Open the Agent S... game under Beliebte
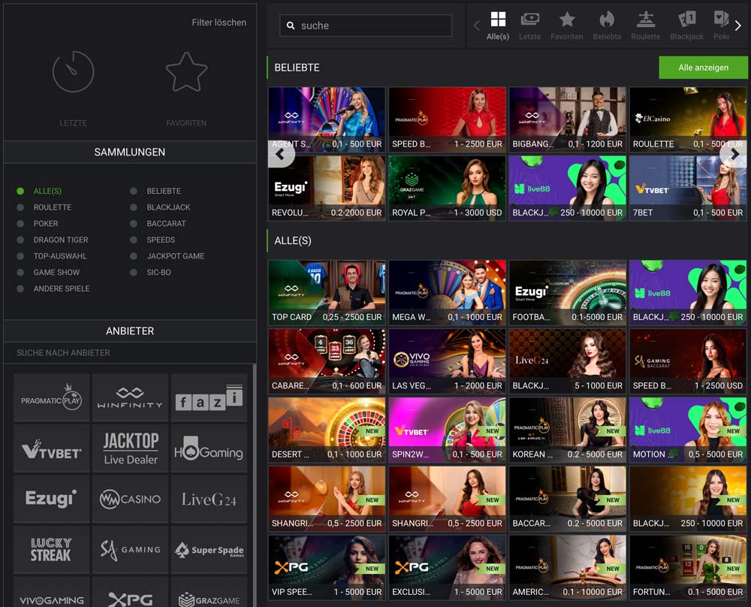751x607 pixels. 327,119
